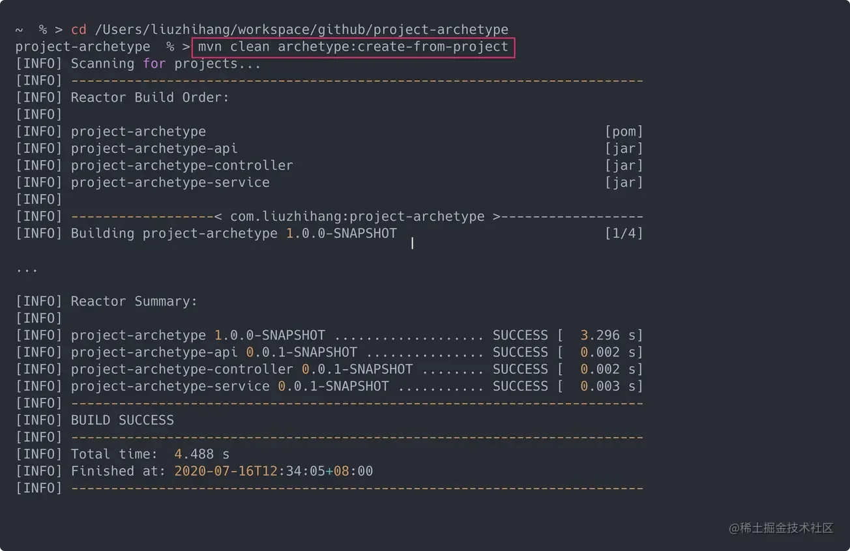Click the com.liuzhihang:project-archetype artifact header
850x551 pixels.
[357, 216]
